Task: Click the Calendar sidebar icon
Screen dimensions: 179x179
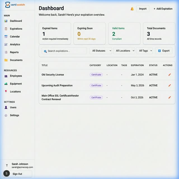Action: pos(6,37)
